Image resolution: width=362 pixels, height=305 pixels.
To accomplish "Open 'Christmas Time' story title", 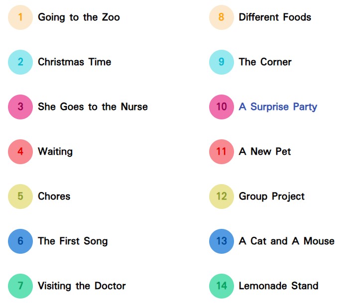I will (74, 62).
